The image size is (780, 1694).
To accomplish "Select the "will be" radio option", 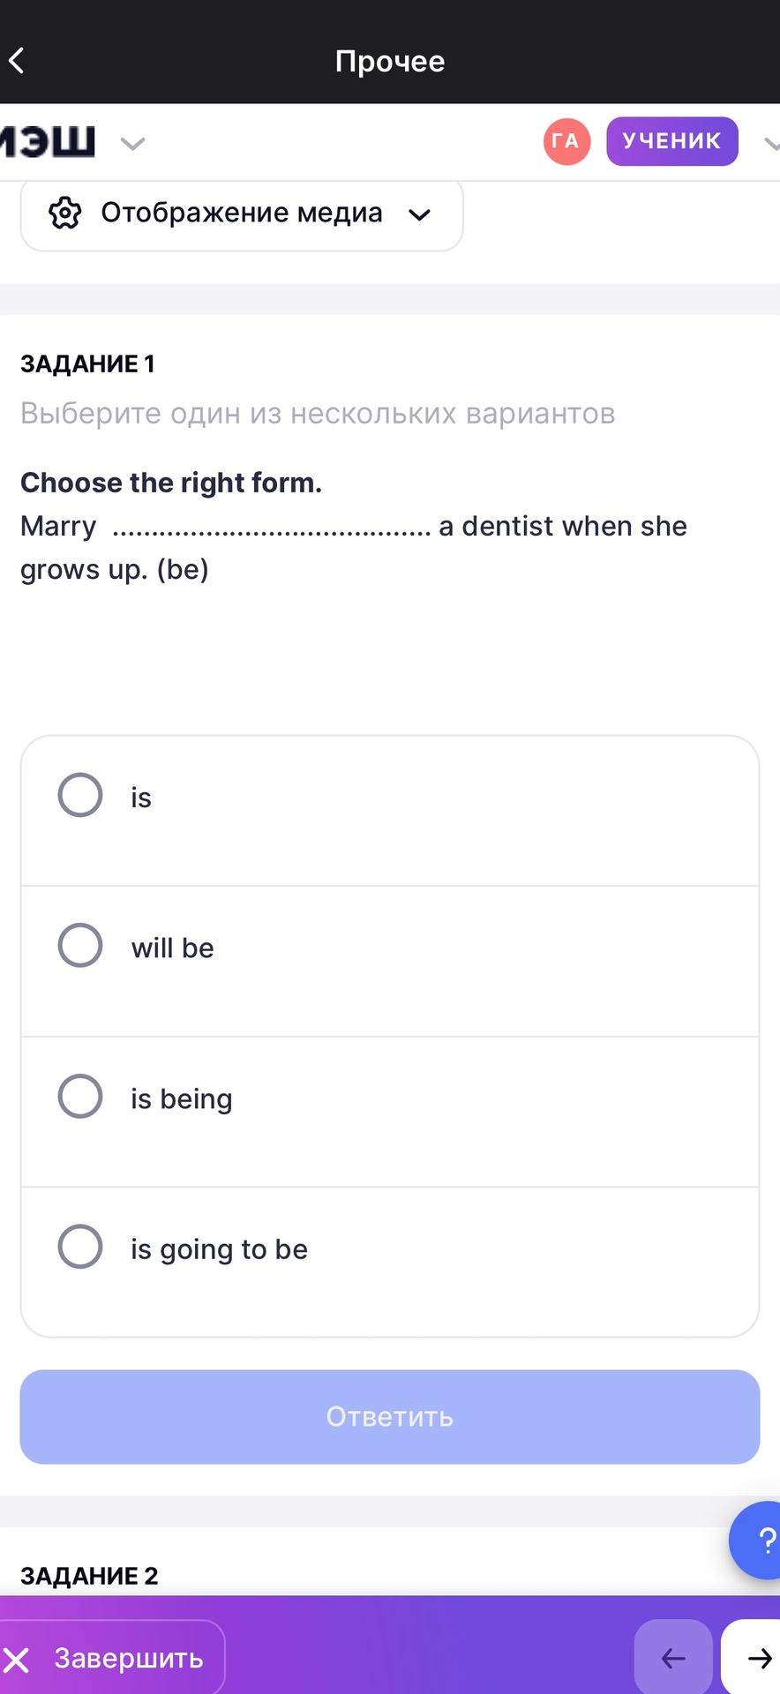I will click(390, 962).
